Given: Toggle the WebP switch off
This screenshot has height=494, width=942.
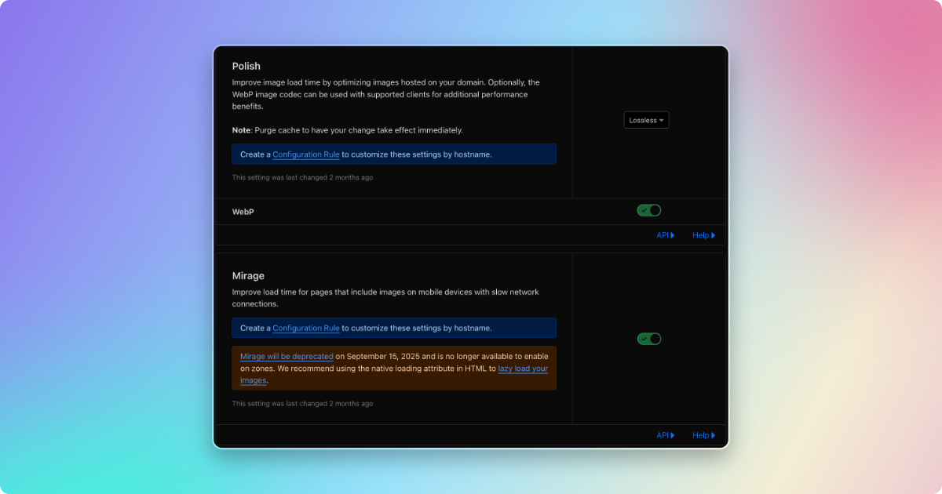Looking at the screenshot, I should [x=648, y=210].
